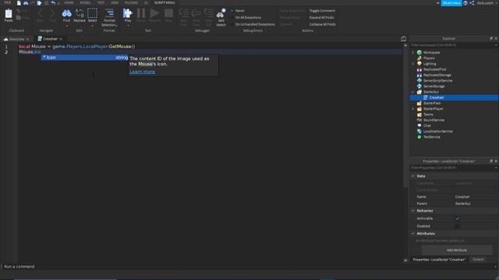Switch to the Output bottom tab

[x=478, y=260]
